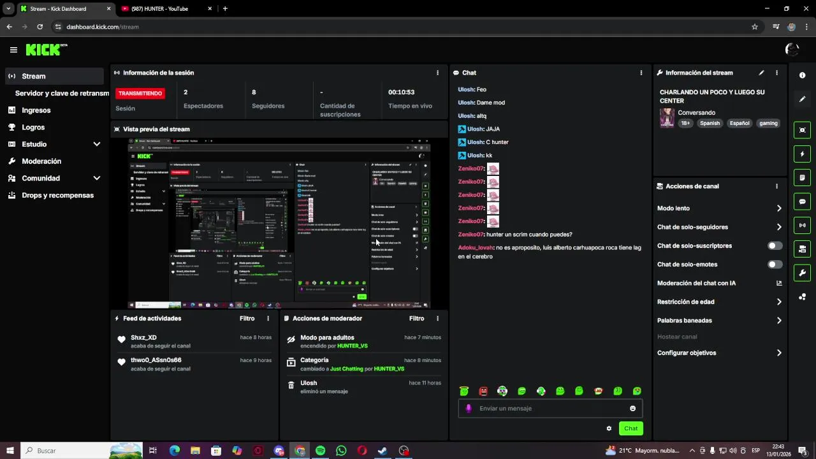
Task: Bookmark this page with the star icon
Action: pos(755,27)
